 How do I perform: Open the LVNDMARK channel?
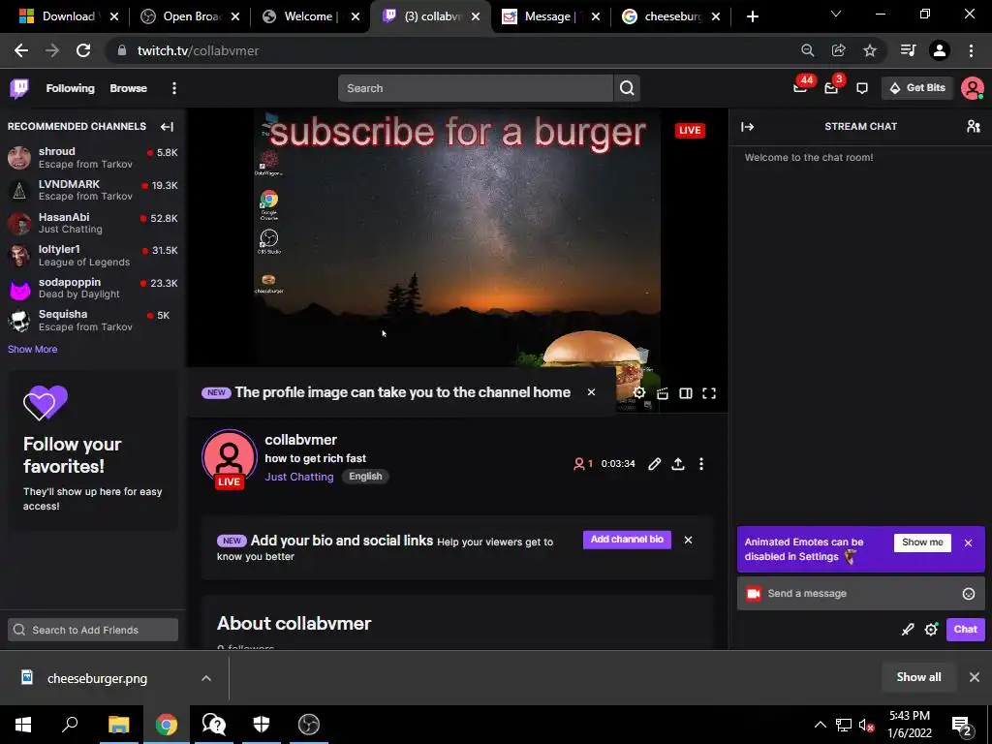tap(92, 191)
